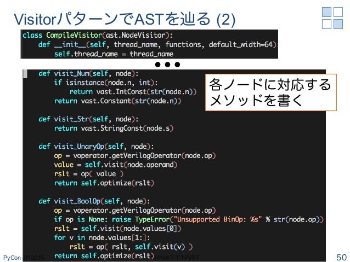350x262 pixels.
Task: Click 'value = self.visit(node.operand)' line
Action: [x=116, y=165]
